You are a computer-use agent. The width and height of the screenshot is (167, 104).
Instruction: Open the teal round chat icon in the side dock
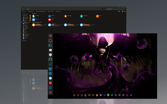[x=50, y=78]
